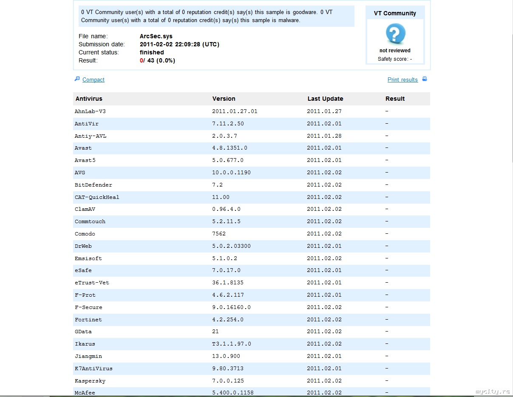This screenshot has height=397, width=513.
Task: Click Ikarus version T3.1.1.97.0
Action: (x=232, y=344)
